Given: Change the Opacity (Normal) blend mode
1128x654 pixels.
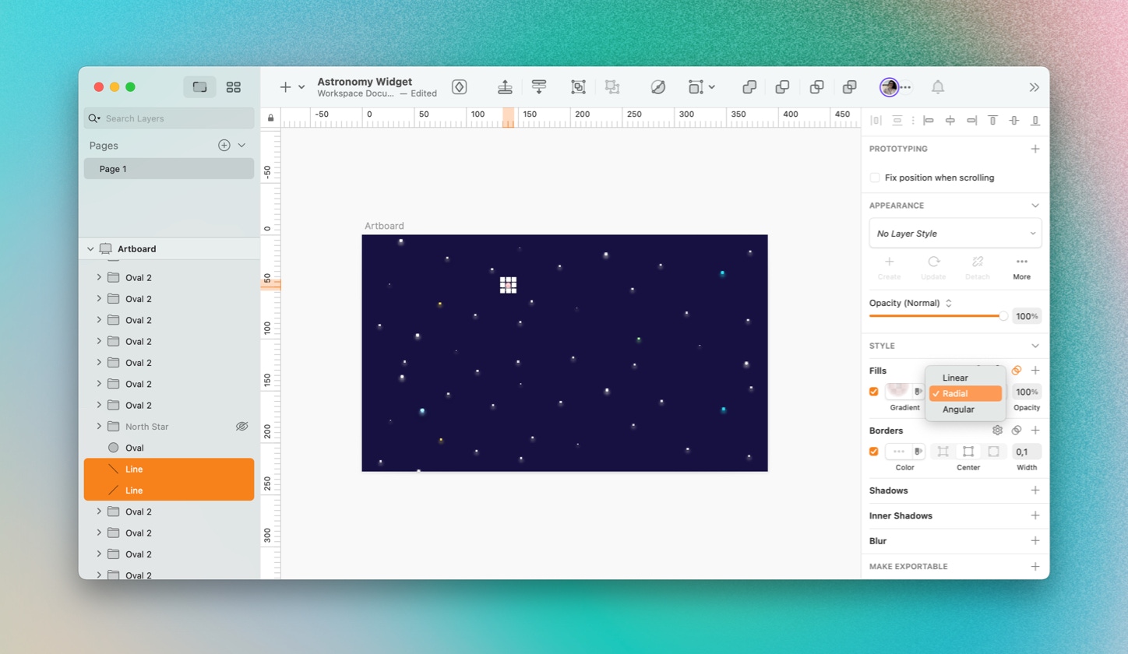Looking at the screenshot, I should tap(911, 303).
